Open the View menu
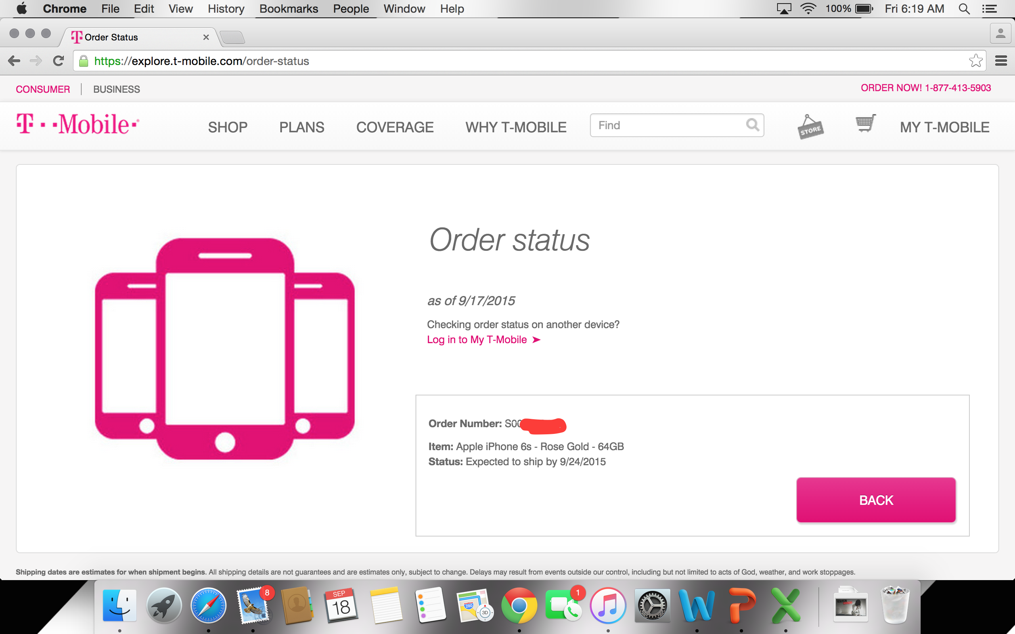The width and height of the screenshot is (1015, 634). (x=181, y=9)
